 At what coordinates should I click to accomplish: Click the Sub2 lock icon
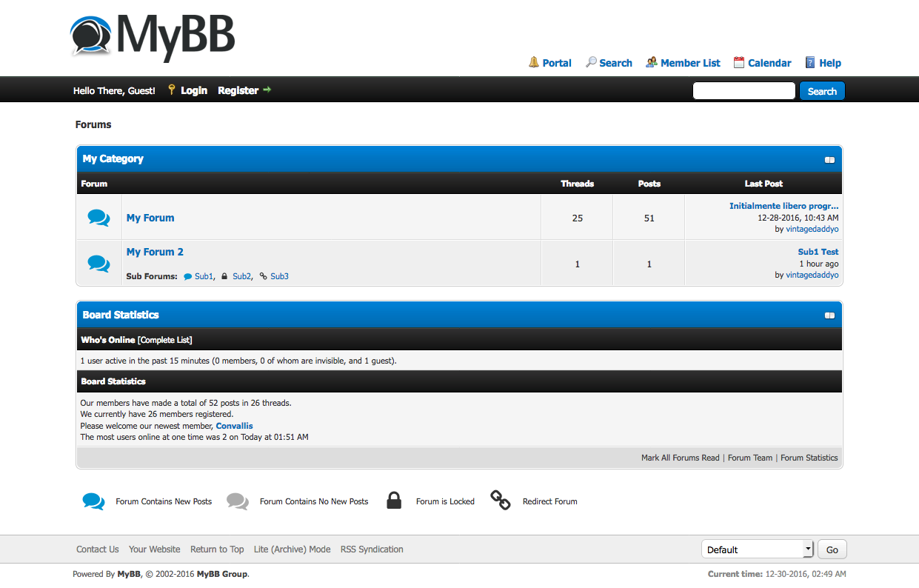click(x=224, y=276)
